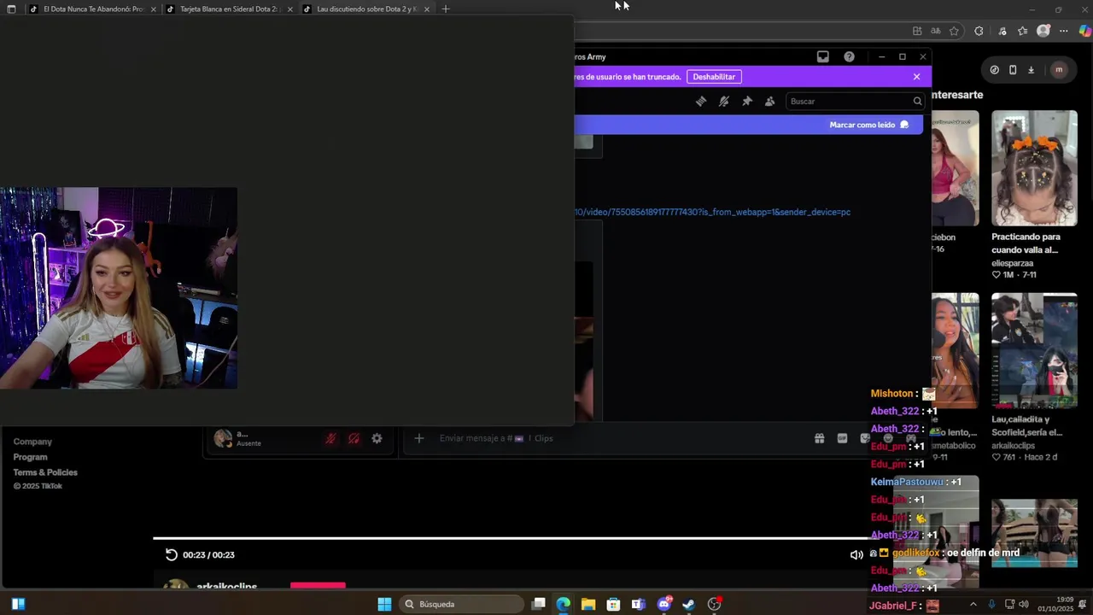The image size is (1093, 615).
Task: Open TikTok Company footer link
Action: pyautogui.click(x=32, y=442)
